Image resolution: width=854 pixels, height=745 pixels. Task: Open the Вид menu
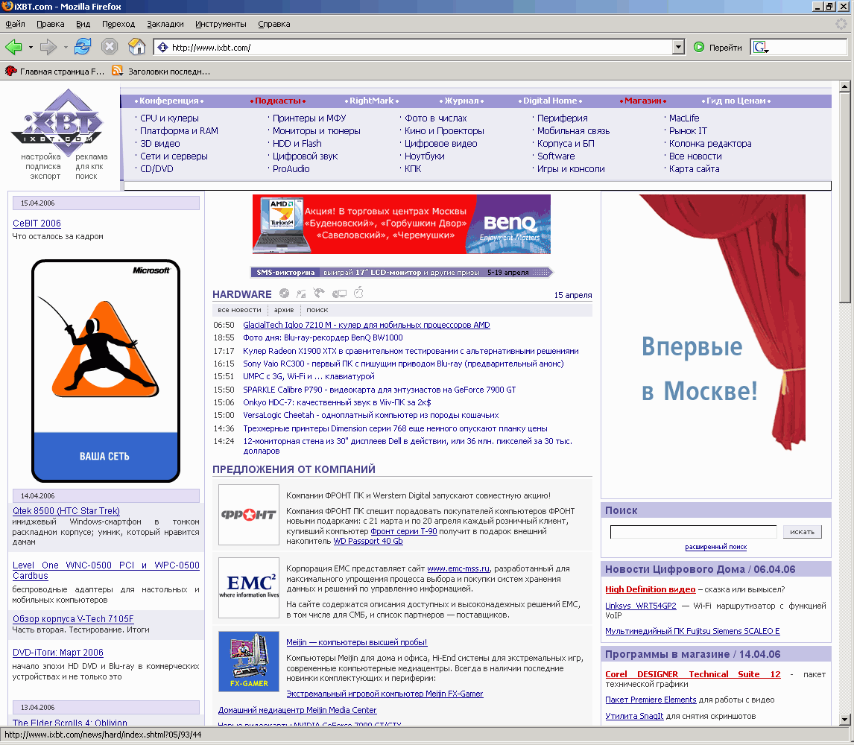[83, 24]
